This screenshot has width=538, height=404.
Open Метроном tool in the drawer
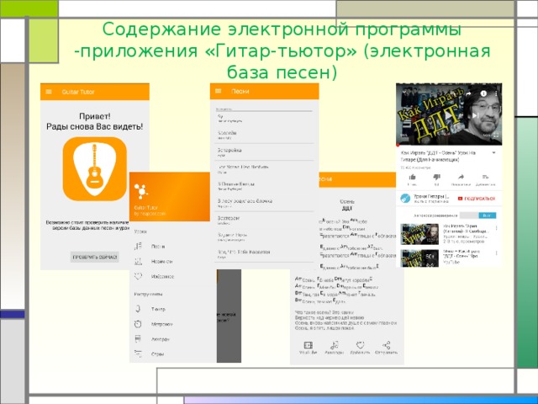coord(162,324)
